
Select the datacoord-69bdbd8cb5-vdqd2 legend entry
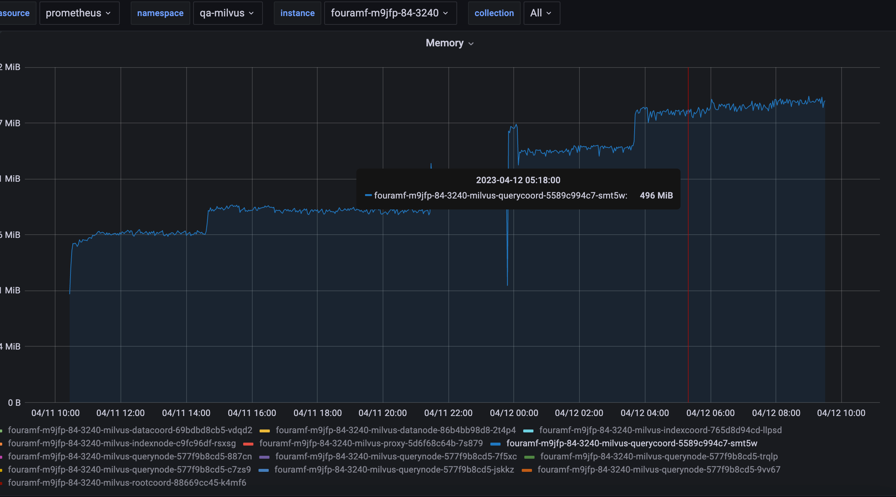click(130, 430)
